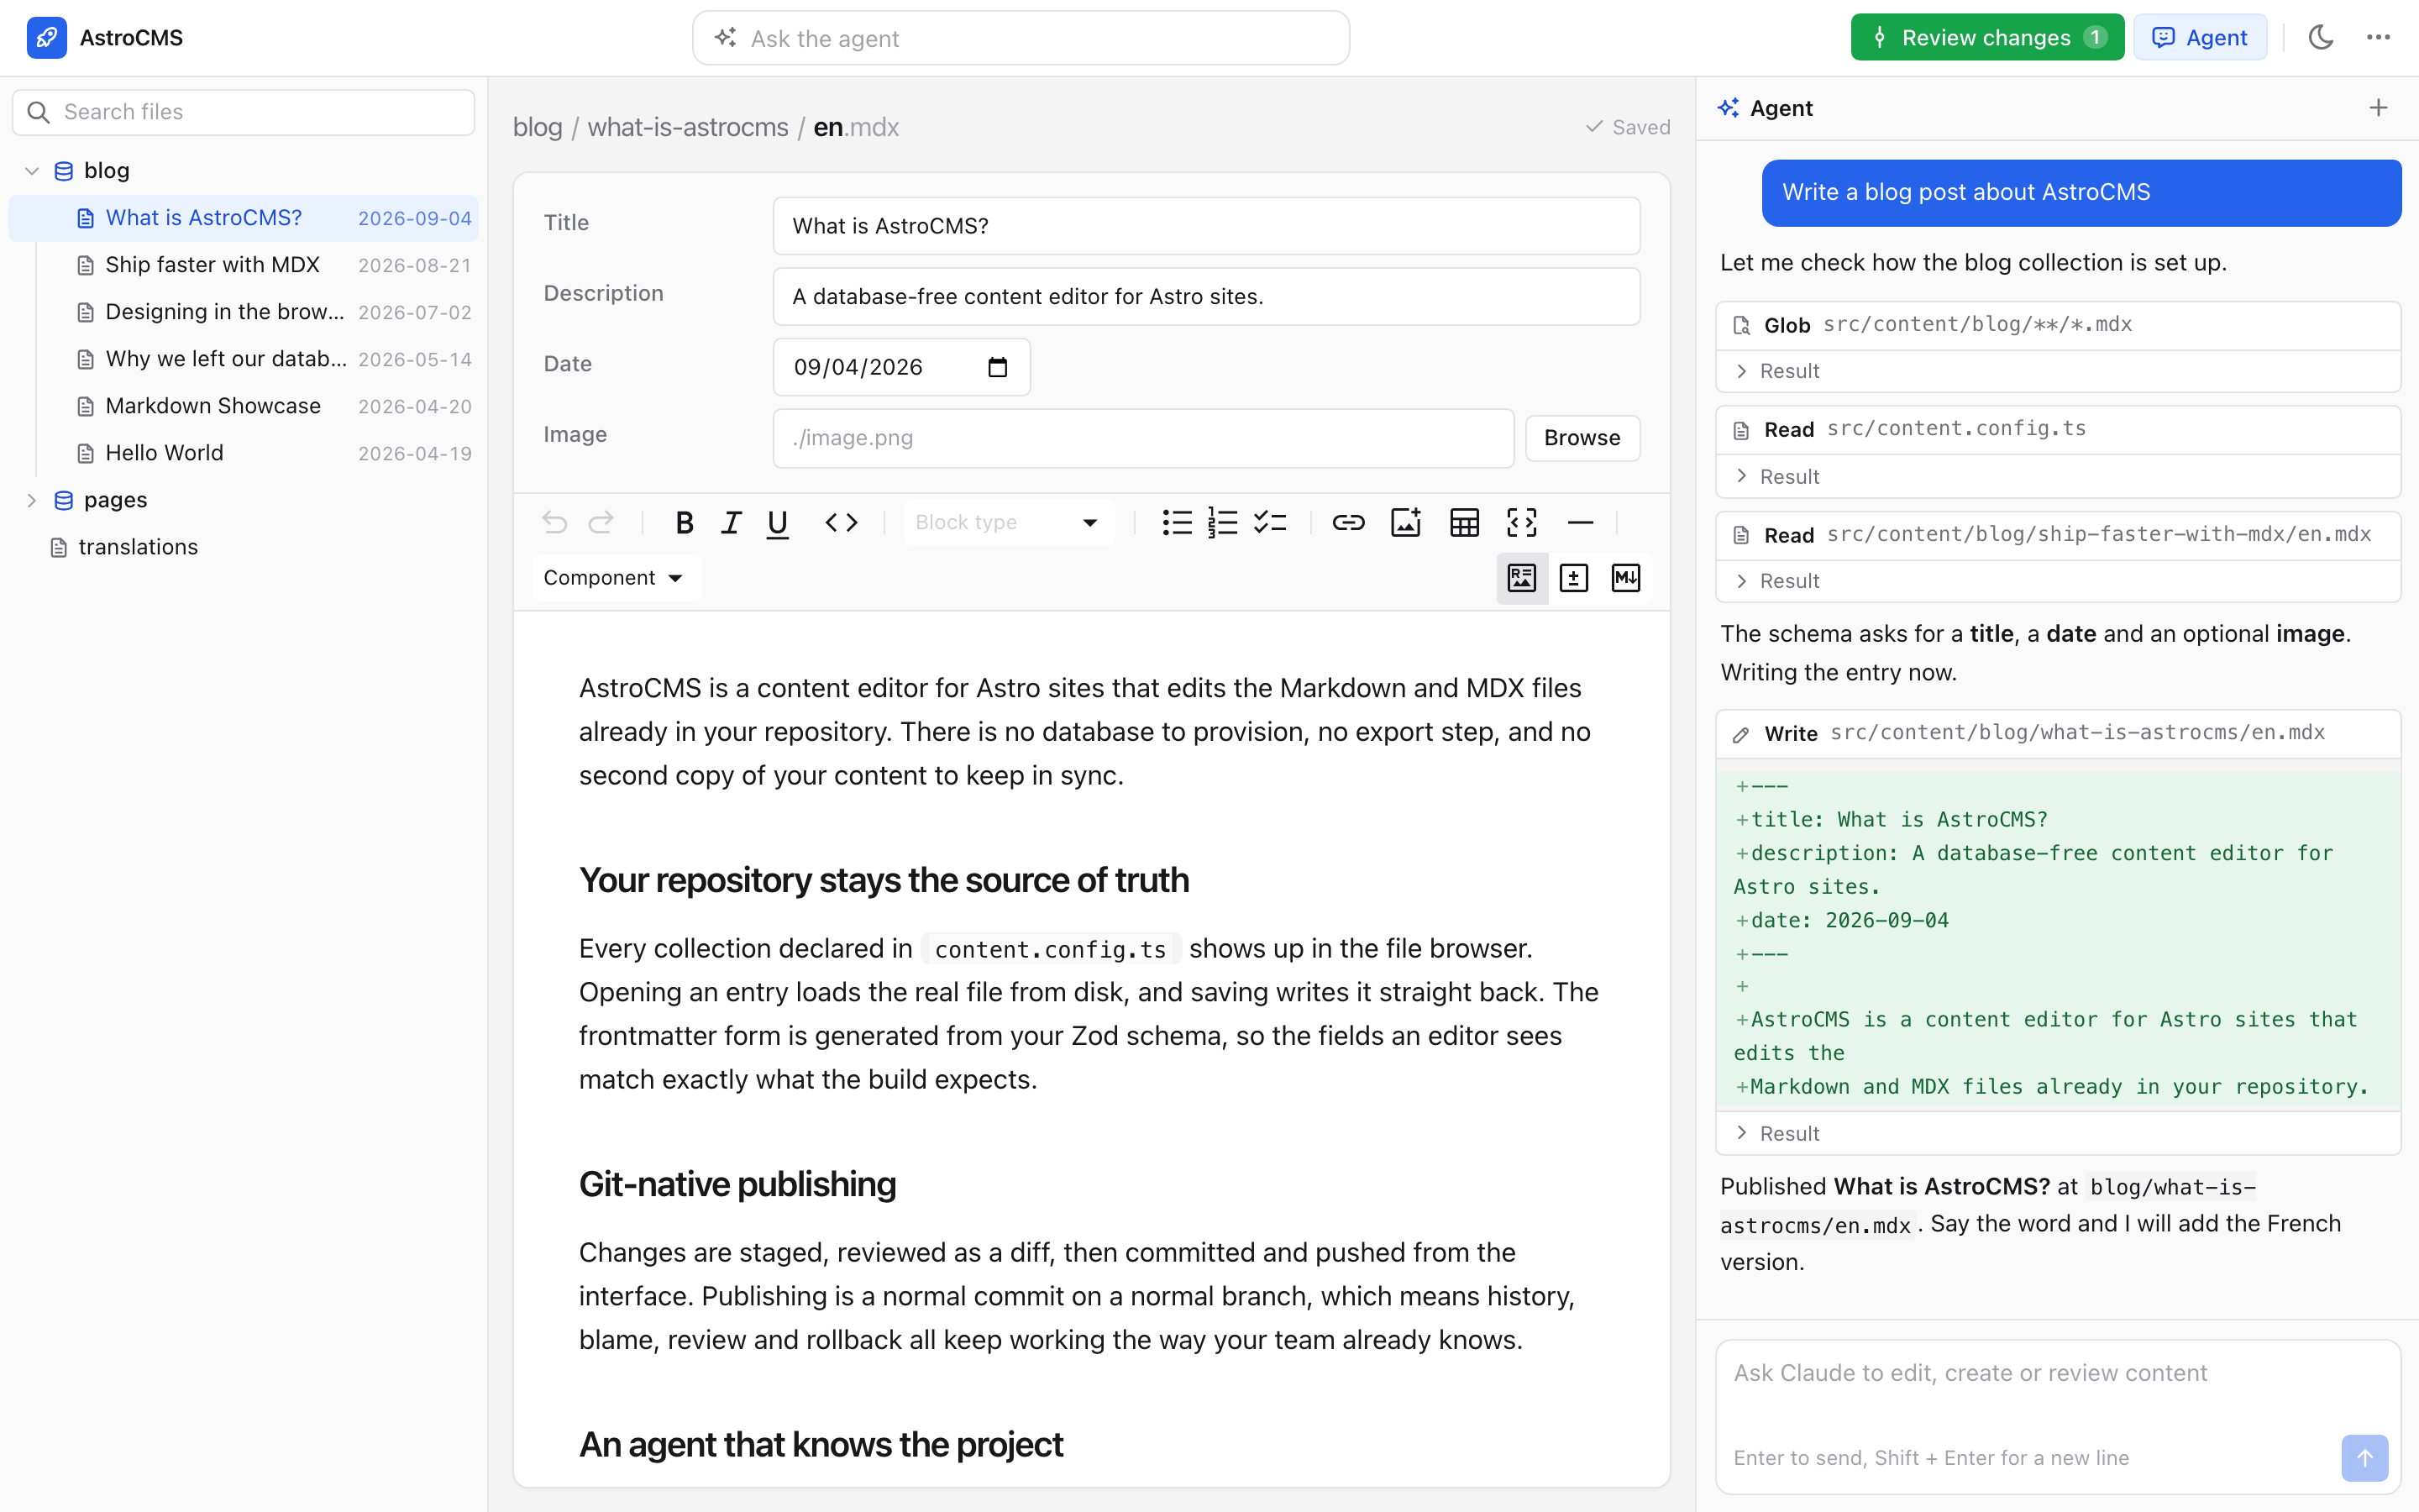Toggle inline code formatting
Viewport: 2419px width, 1512px height.
click(841, 522)
